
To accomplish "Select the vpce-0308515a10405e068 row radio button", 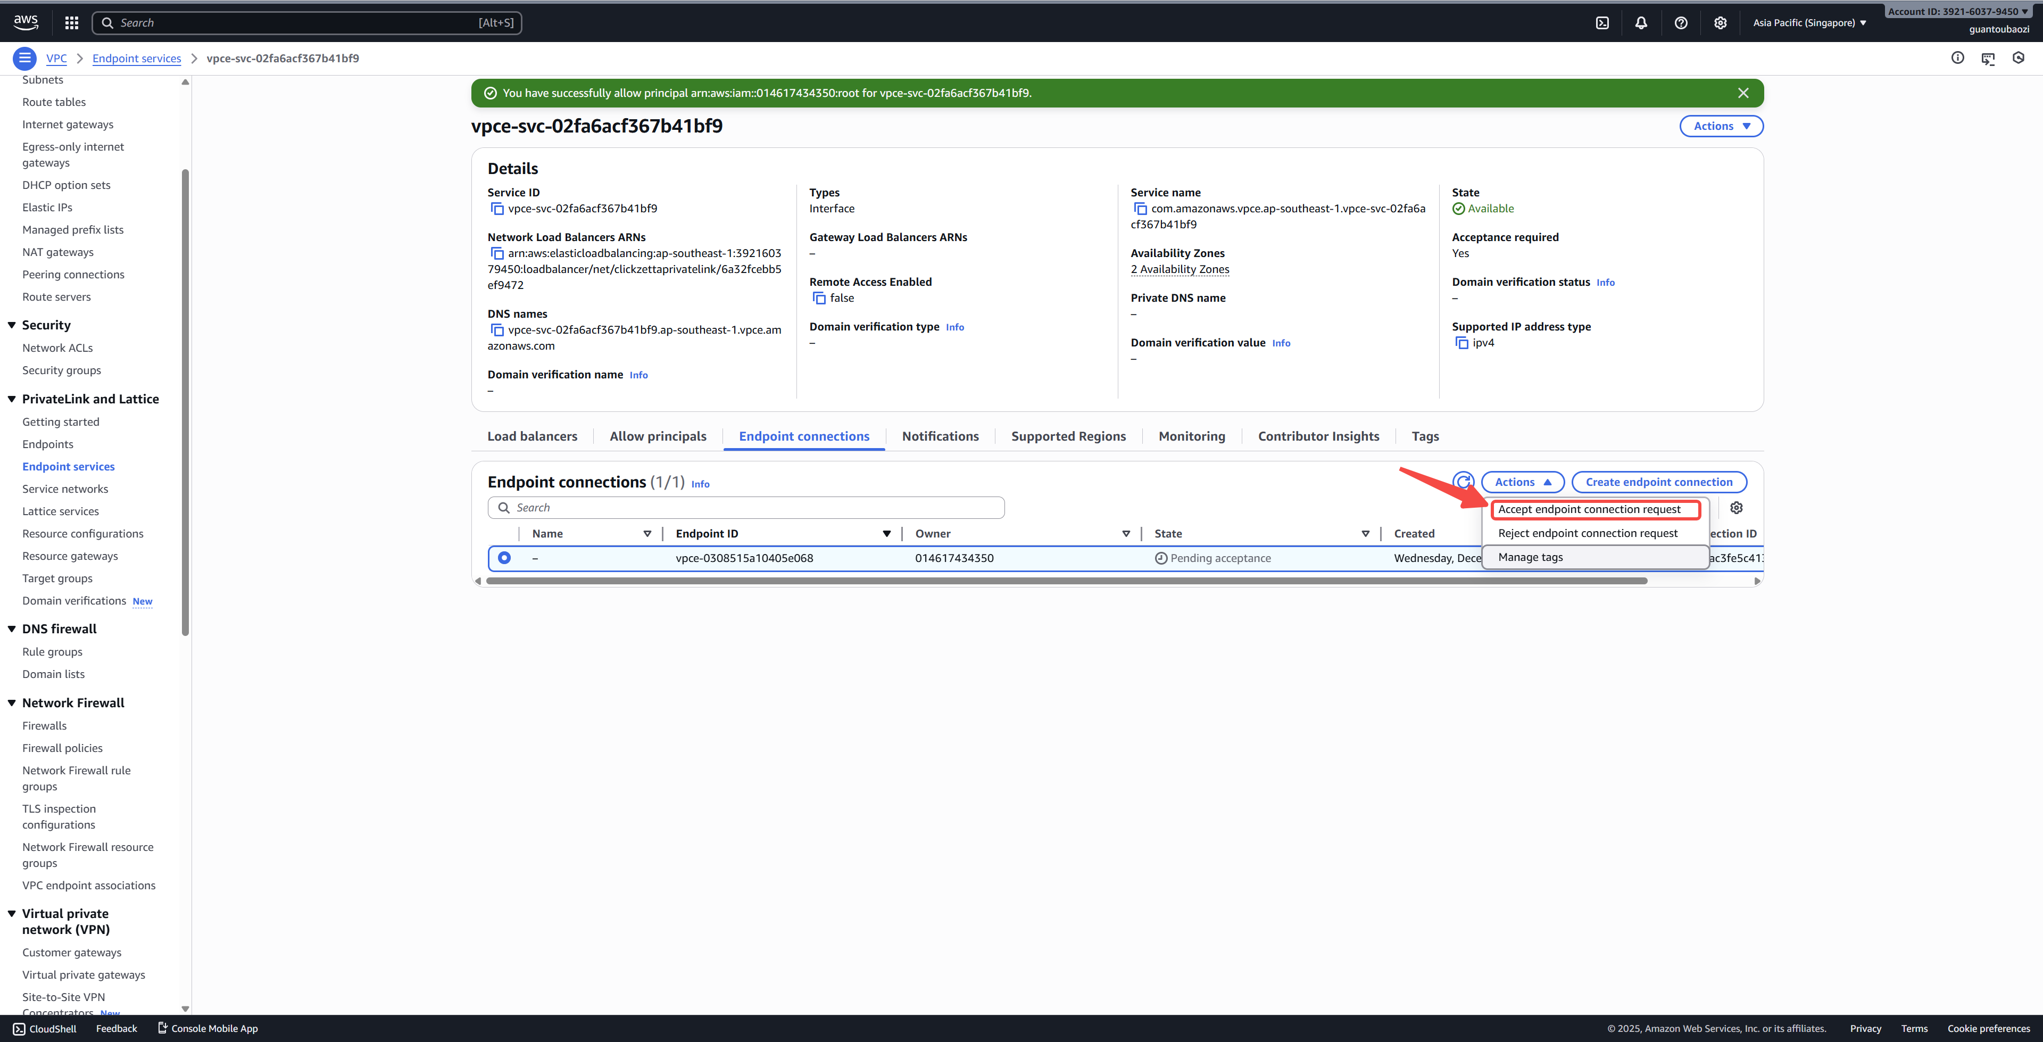I will 504,558.
